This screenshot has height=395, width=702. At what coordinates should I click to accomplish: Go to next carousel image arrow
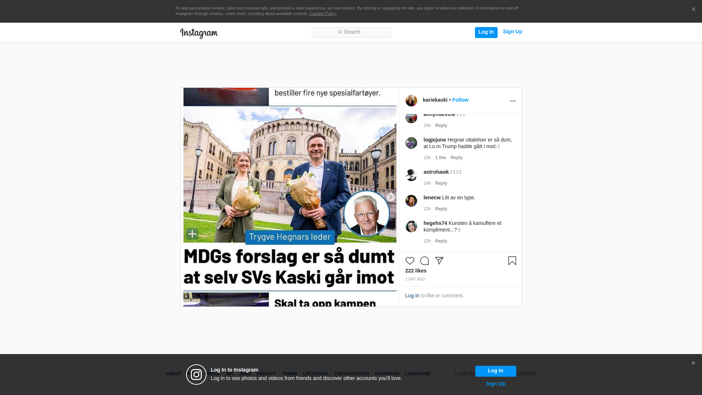point(390,197)
